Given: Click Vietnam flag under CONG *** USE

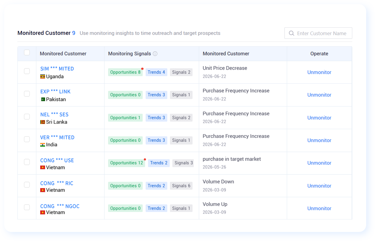Looking at the screenshot, I should 43,168.
